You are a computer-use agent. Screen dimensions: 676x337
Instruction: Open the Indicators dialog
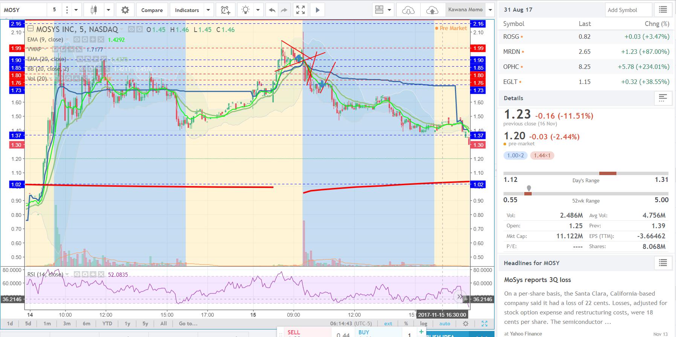tap(187, 10)
